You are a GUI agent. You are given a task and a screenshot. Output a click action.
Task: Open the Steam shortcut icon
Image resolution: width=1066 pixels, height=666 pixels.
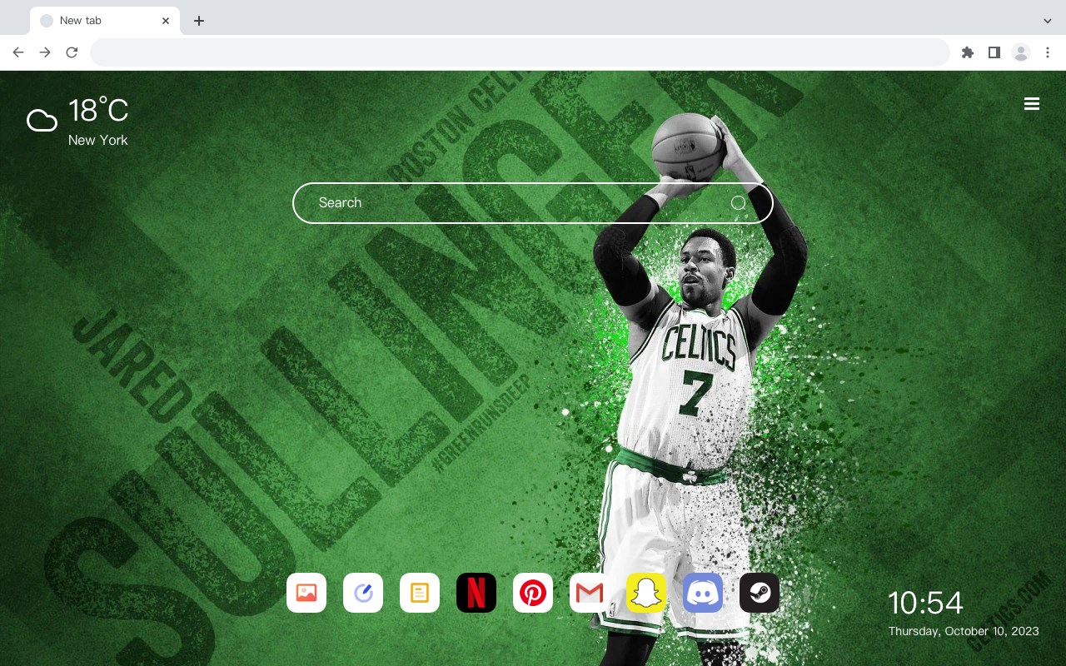(760, 593)
